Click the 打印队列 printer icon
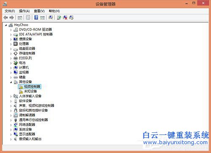This screenshot has height=153, width=211. (16, 58)
